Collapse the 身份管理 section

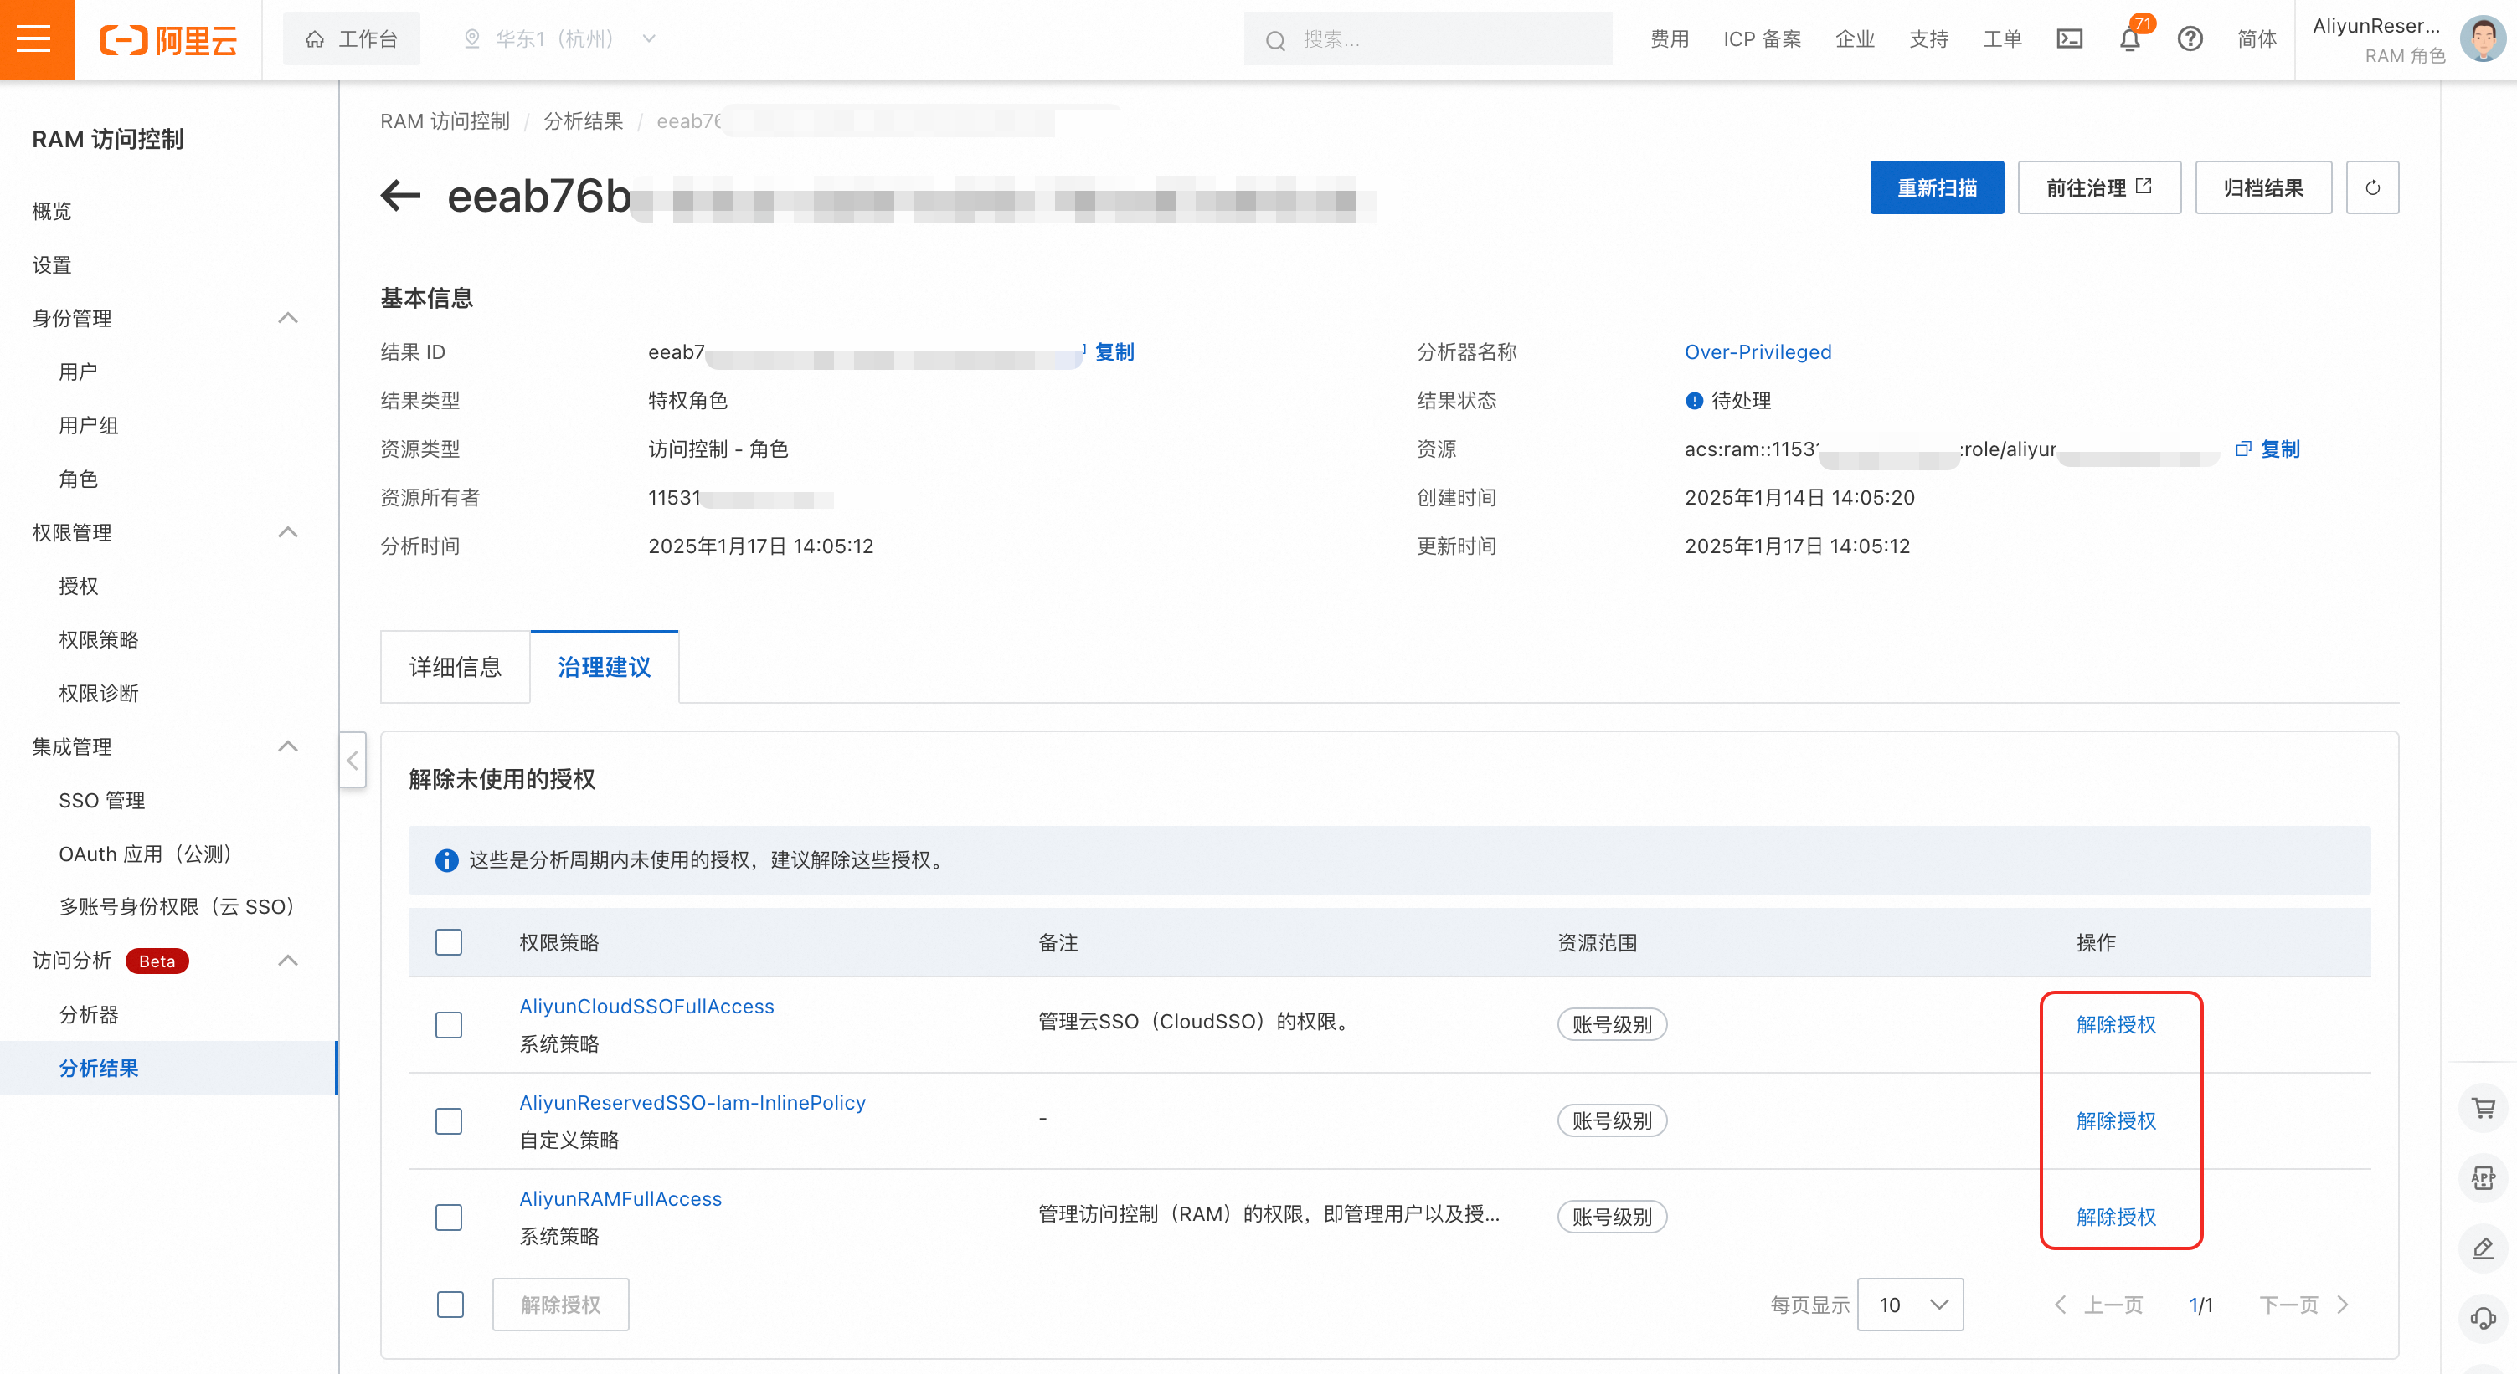[x=287, y=318]
